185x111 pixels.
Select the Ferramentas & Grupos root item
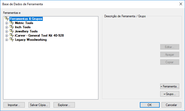pyautogui.click(x=26, y=19)
